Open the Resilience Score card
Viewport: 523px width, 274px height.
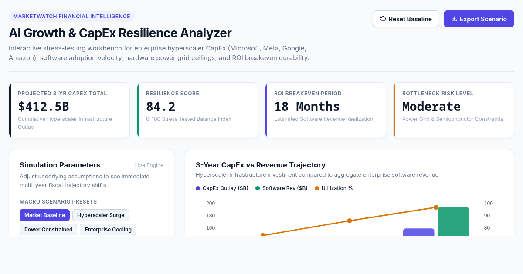(197, 110)
